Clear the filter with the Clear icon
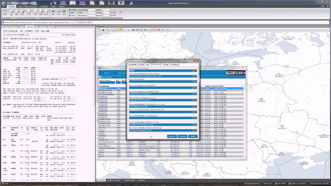This screenshot has width=331, height=186. coord(120,13)
